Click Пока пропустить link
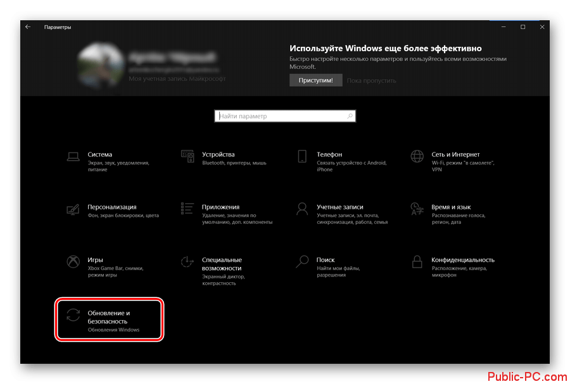Image resolution: width=570 pixels, height=384 pixels. (x=371, y=80)
